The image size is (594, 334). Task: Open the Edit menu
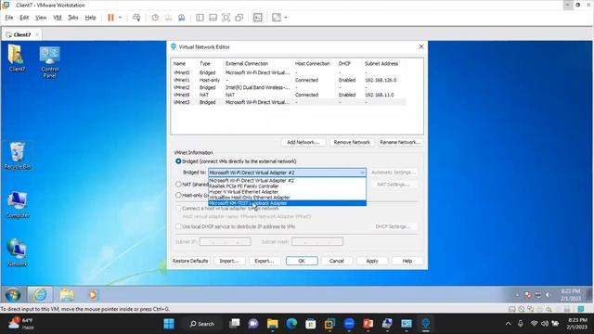pos(24,18)
